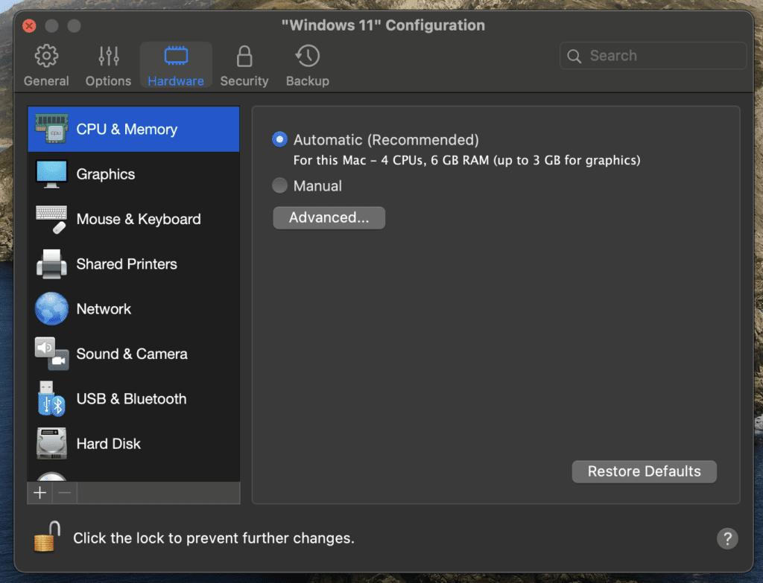Click the Sound & Camera icon
Viewport: 763px width, 583px height.
(x=51, y=354)
